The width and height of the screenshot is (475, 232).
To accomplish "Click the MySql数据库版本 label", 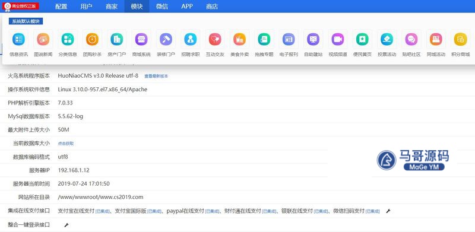I will (x=28, y=116).
